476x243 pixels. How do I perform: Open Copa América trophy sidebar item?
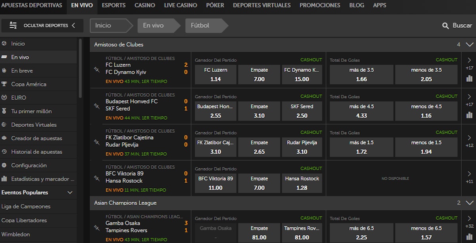tap(29, 84)
